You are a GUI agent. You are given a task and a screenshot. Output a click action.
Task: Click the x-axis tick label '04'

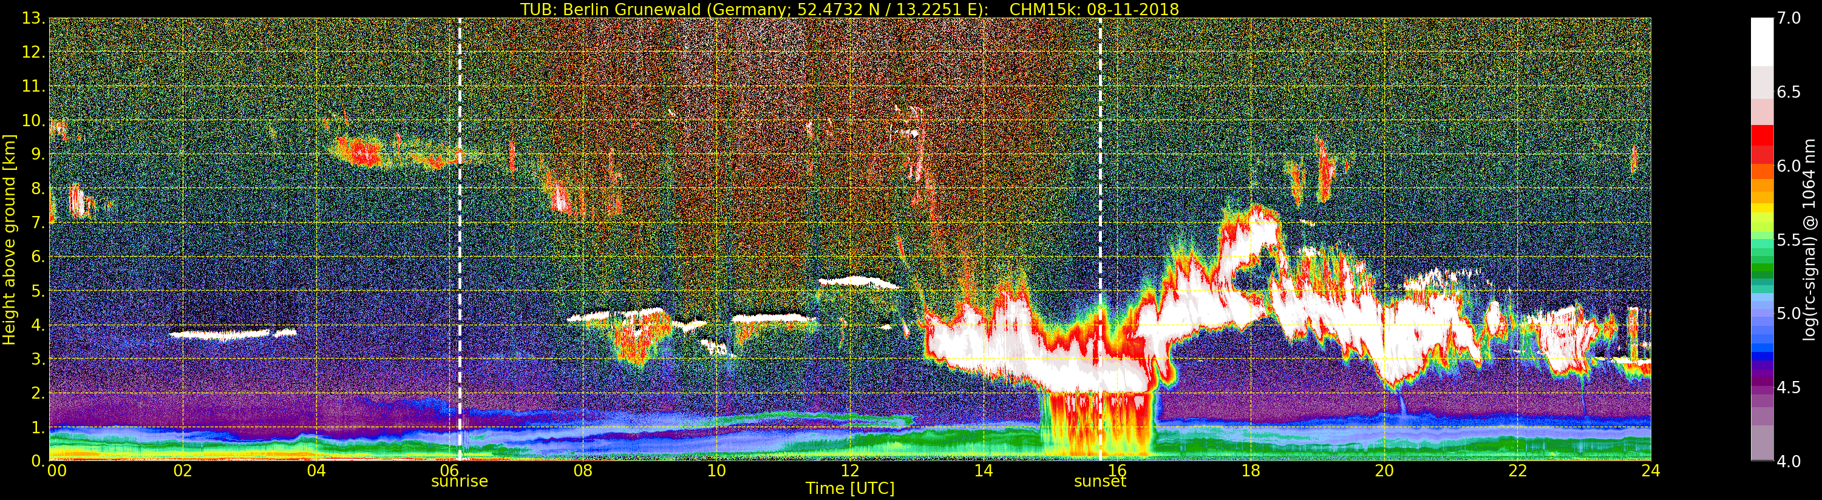[x=316, y=471]
